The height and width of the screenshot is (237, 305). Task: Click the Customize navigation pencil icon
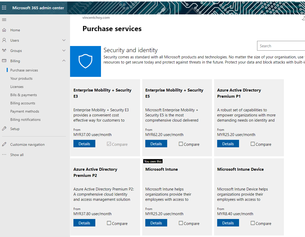click(x=4, y=144)
